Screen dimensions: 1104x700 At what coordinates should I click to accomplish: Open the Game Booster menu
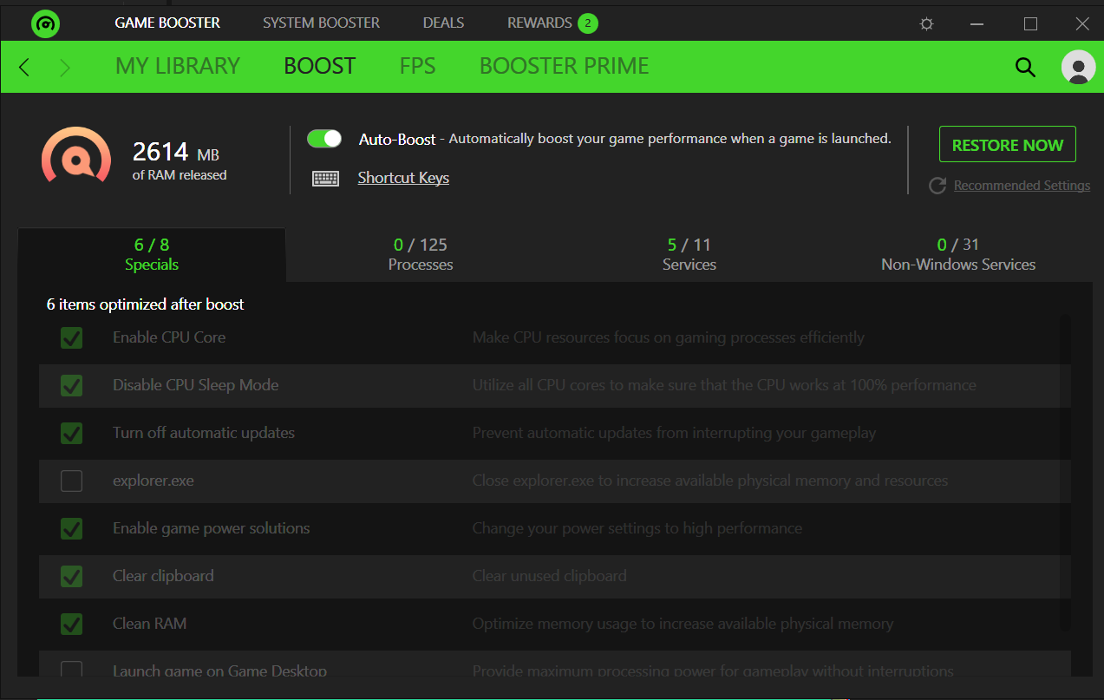click(x=167, y=23)
